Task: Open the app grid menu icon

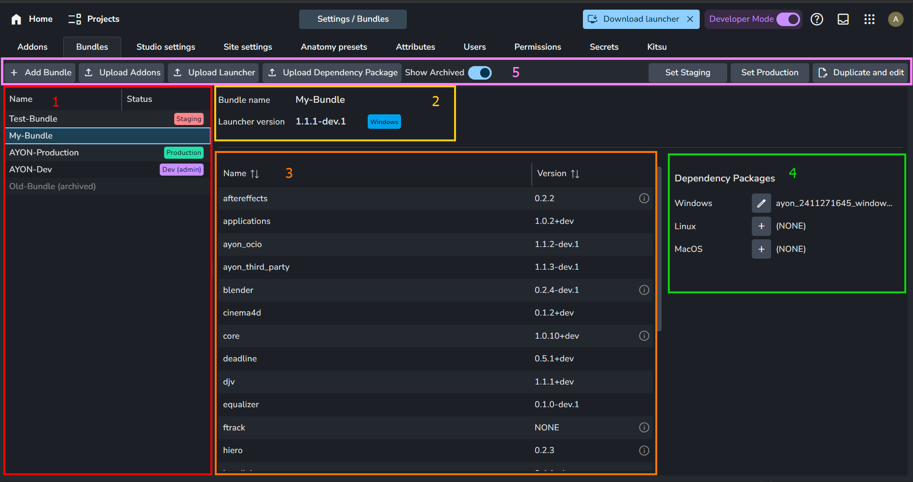Action: click(869, 19)
